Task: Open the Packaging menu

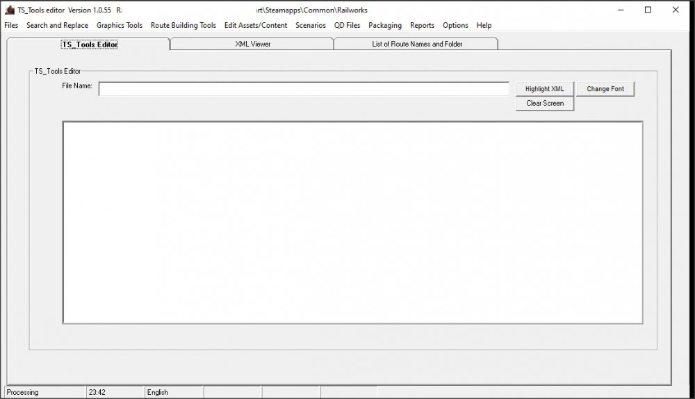Action: pyautogui.click(x=384, y=25)
